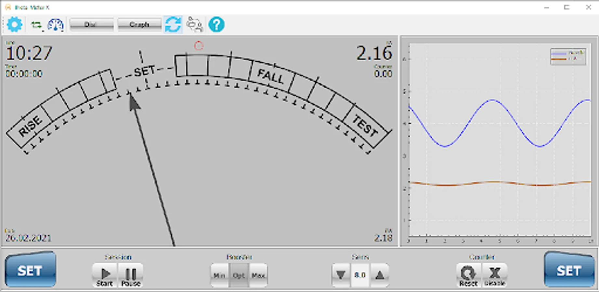Click the gray connection icon beside refresh
Screen dimensions: 599x292
[x=194, y=25]
